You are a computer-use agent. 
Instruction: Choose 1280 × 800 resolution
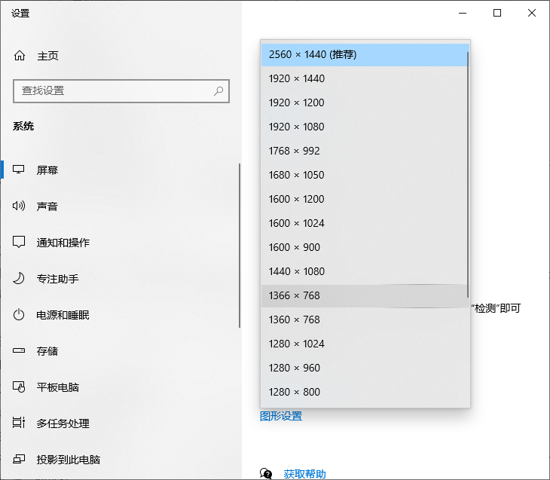pos(365,392)
